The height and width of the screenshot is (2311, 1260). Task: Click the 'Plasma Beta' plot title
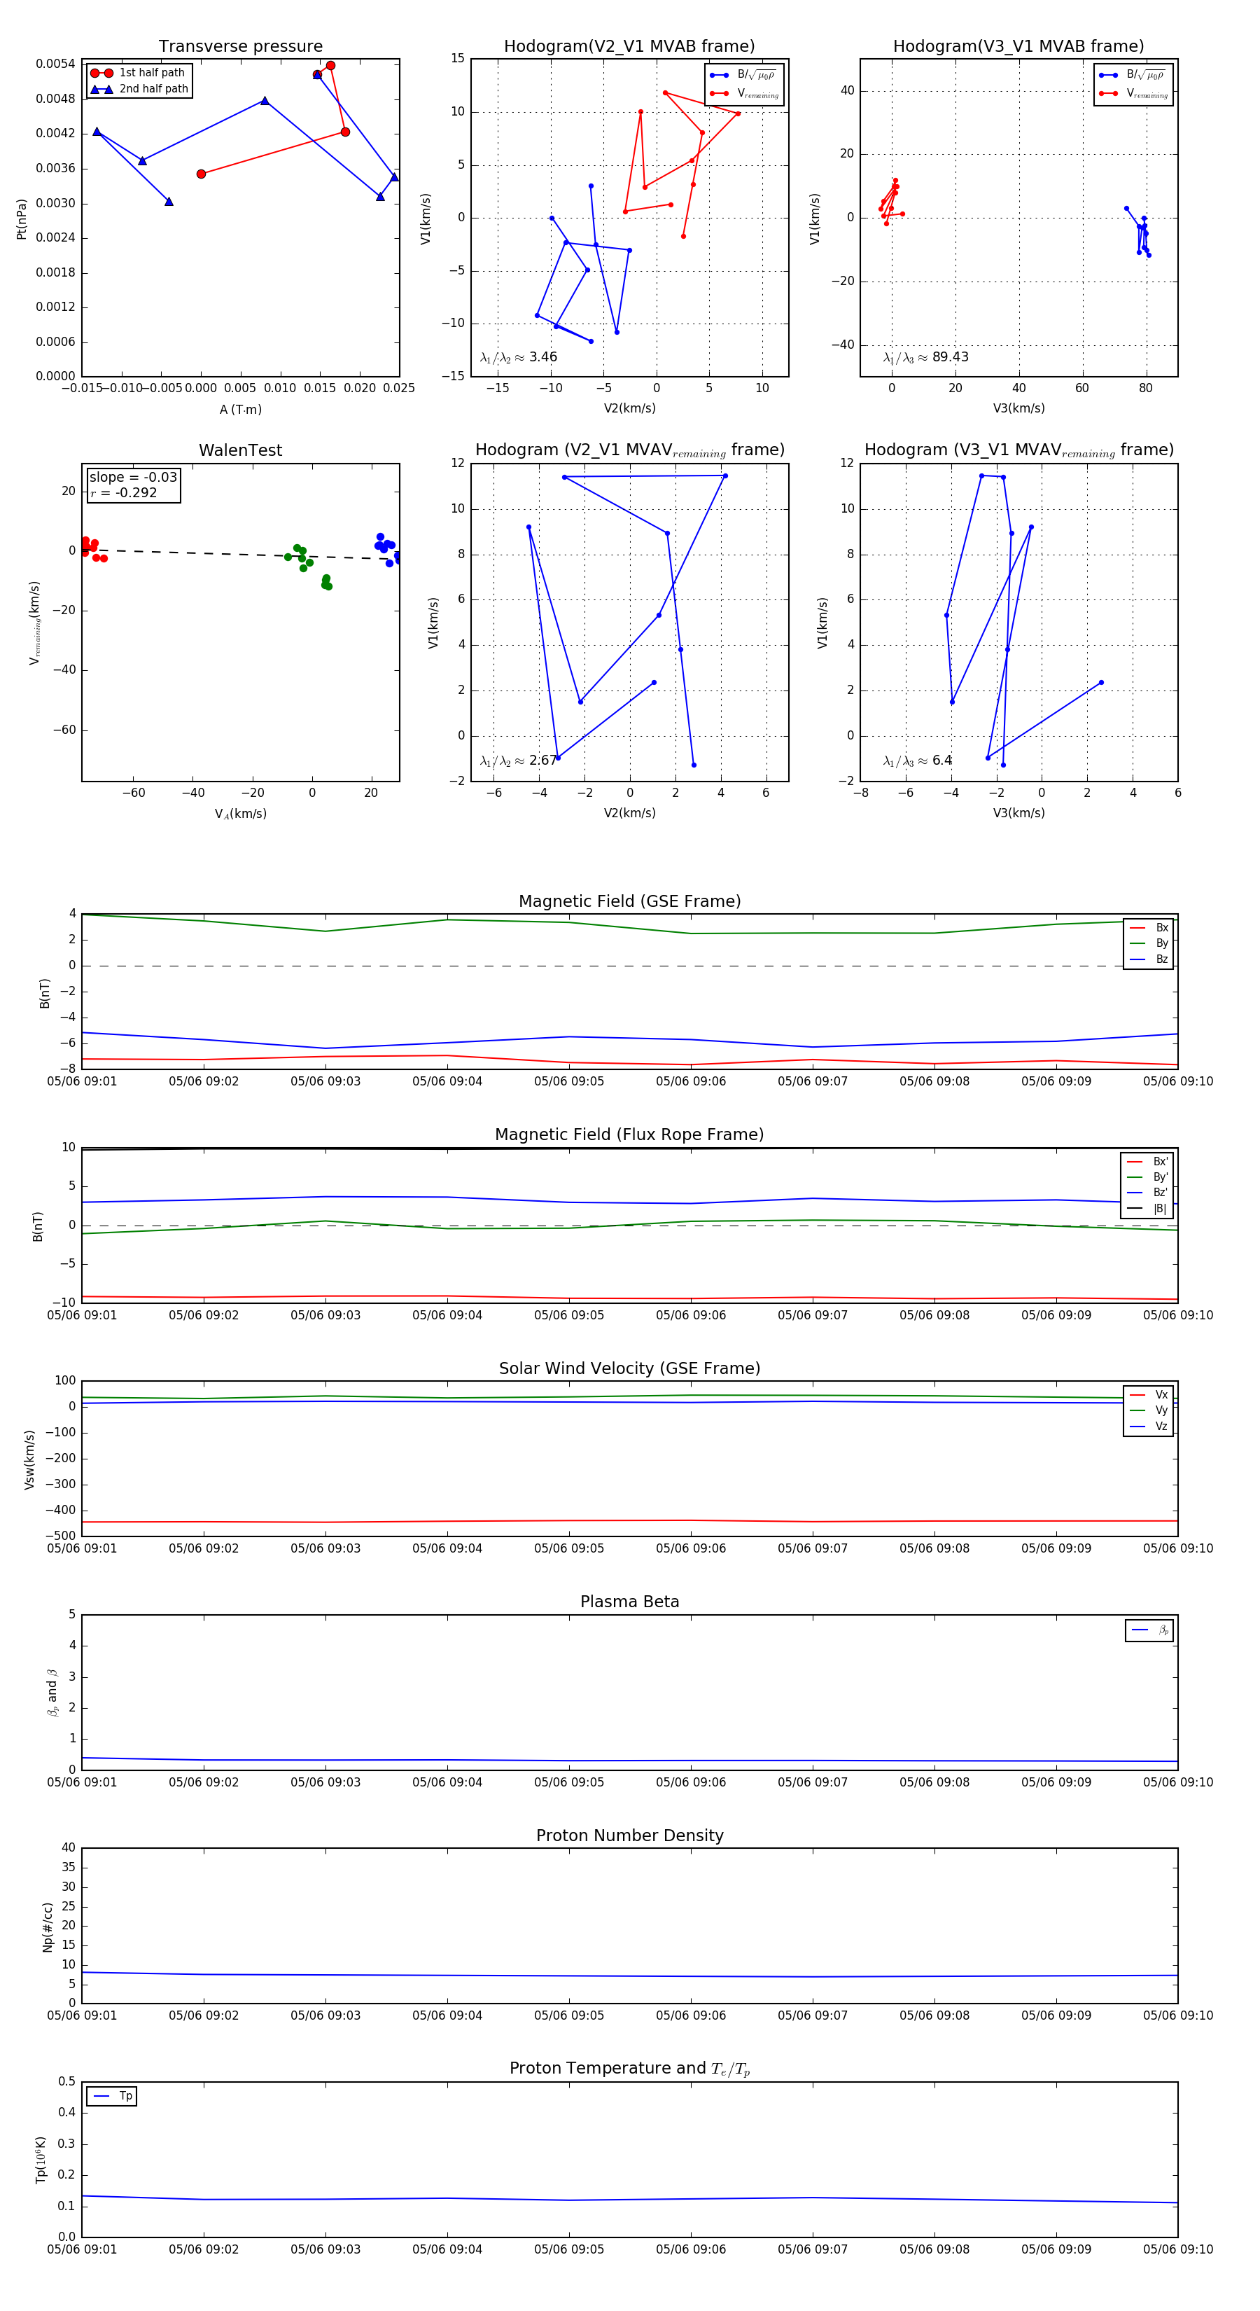click(x=629, y=1602)
